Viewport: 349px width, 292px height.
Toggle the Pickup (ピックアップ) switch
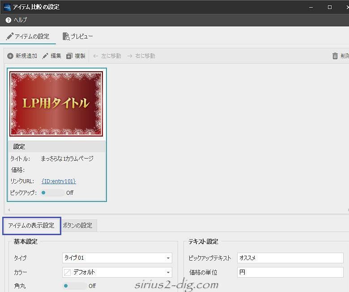tap(52, 193)
